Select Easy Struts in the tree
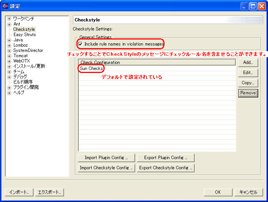The height and width of the screenshot is (202, 268). point(25,35)
